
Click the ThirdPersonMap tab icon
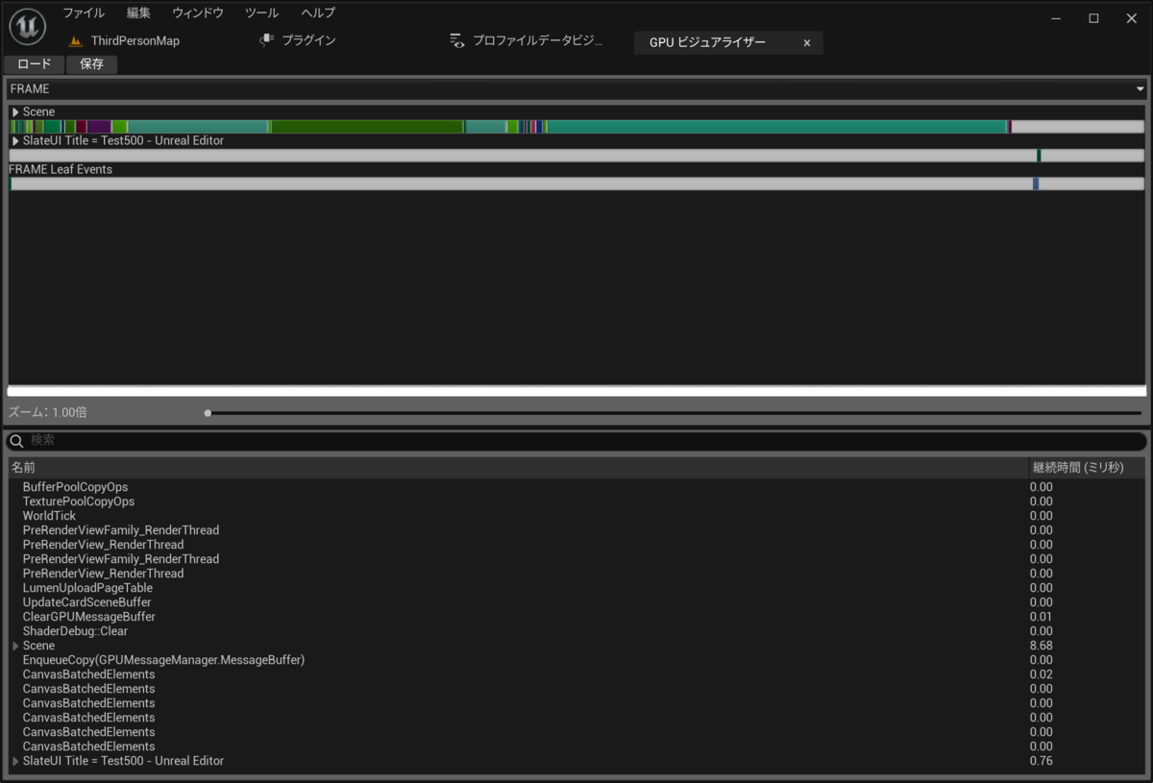click(76, 41)
